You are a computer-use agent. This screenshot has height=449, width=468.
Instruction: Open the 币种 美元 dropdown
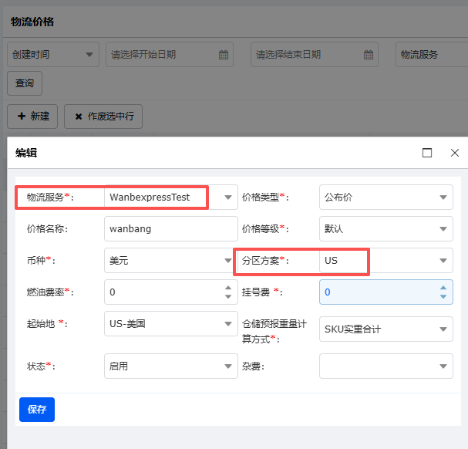[x=227, y=261]
